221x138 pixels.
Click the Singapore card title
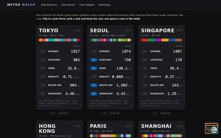(157, 30)
